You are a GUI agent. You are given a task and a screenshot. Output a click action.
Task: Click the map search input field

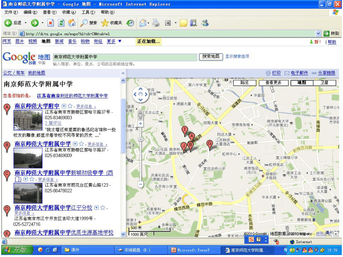tap(125, 57)
